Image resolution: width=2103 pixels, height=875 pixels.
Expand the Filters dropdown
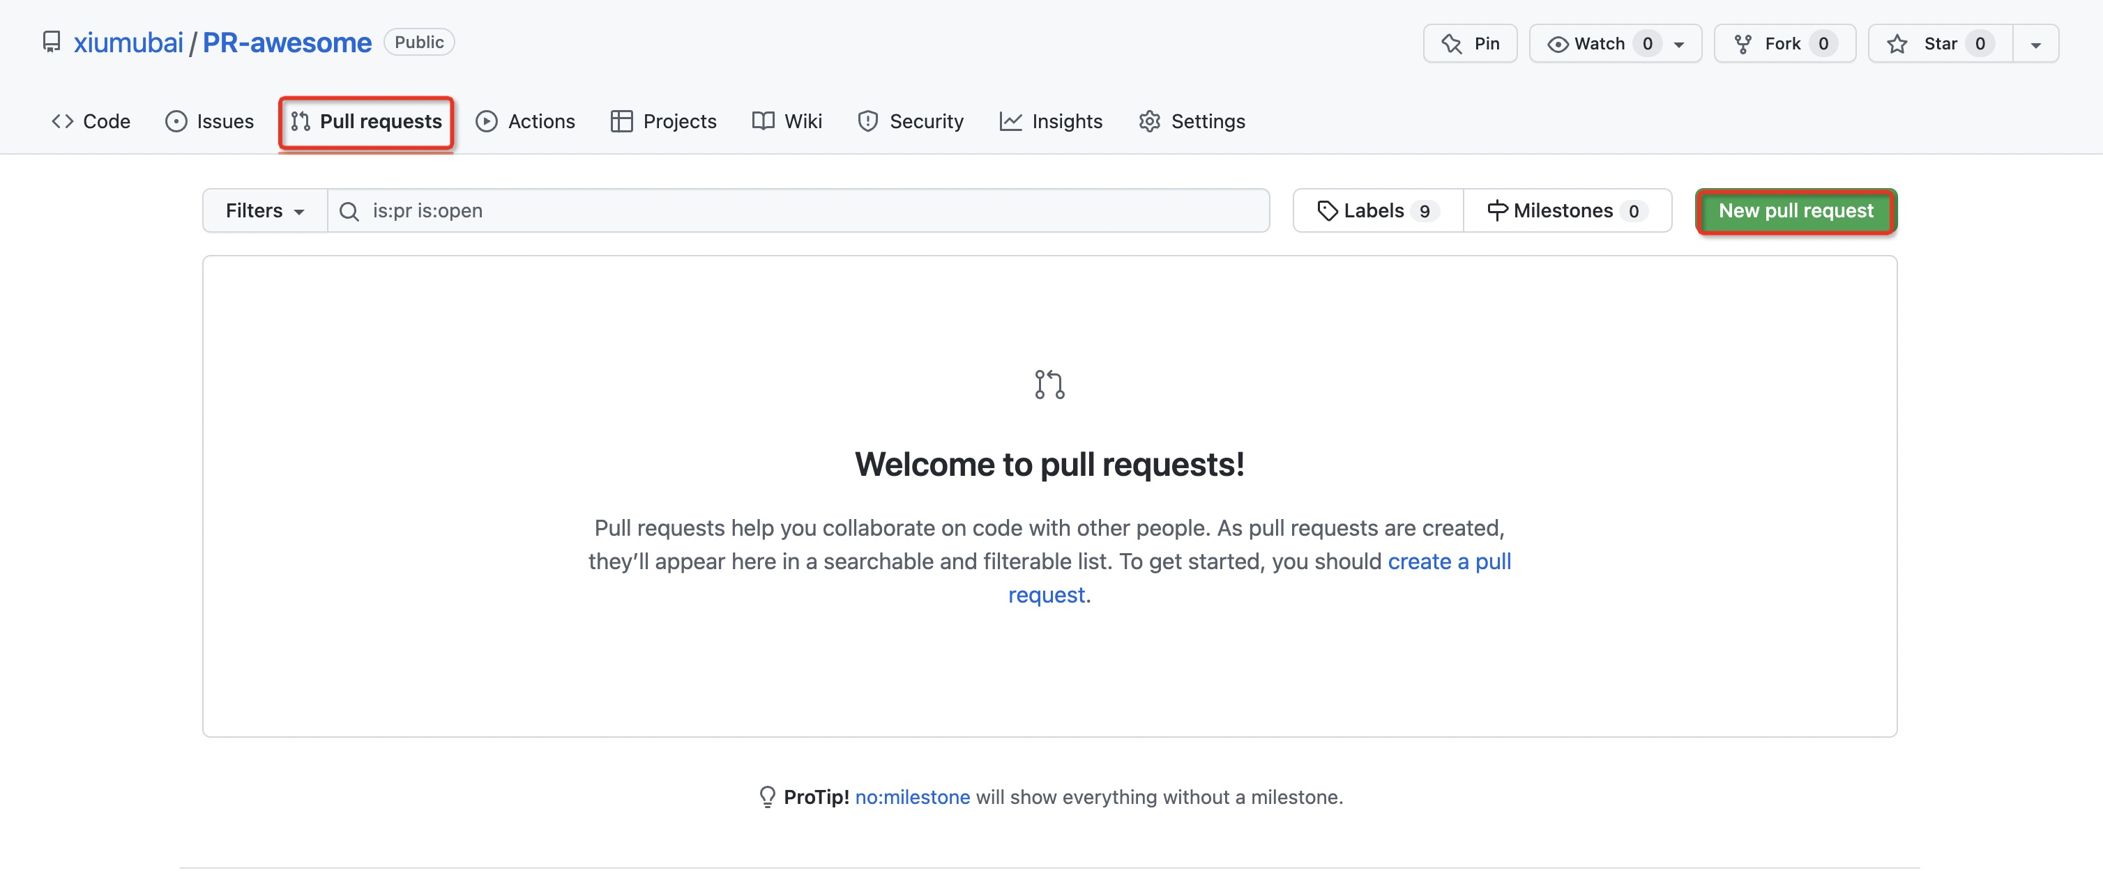pos(264,211)
